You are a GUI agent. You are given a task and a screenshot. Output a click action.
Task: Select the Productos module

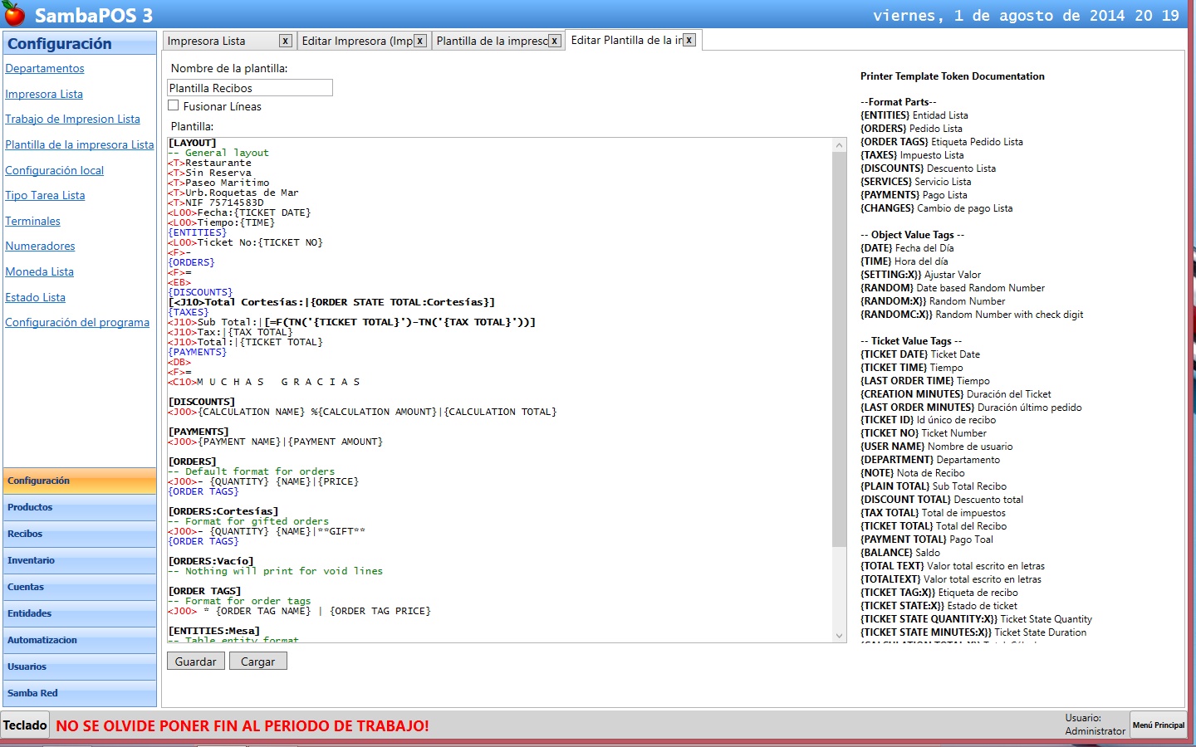tap(80, 507)
